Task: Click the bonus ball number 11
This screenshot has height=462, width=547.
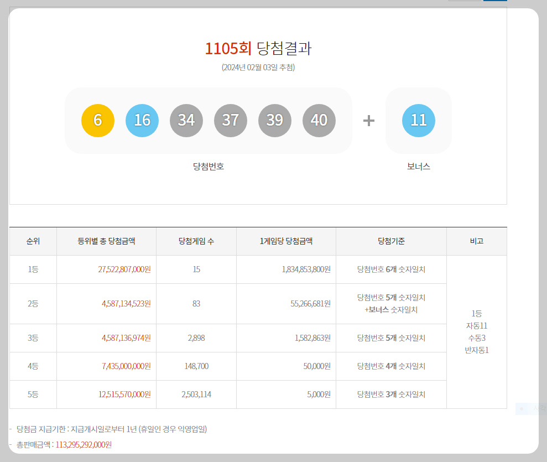Action: click(419, 121)
